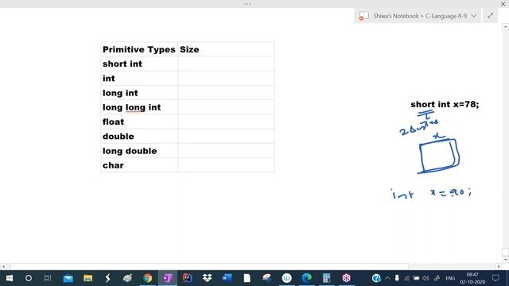Open Google Chrome from the taskbar
Screen dimensions: 509x286
pyautogui.click(x=148, y=278)
